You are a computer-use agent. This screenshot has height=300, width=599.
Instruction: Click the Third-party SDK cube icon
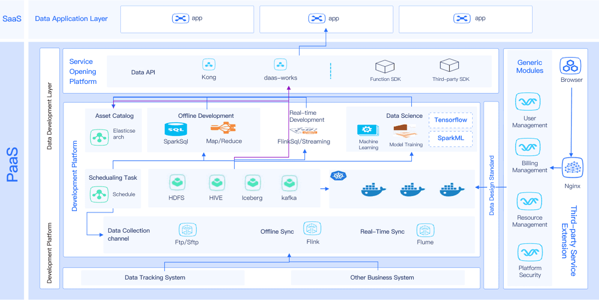[449, 65]
